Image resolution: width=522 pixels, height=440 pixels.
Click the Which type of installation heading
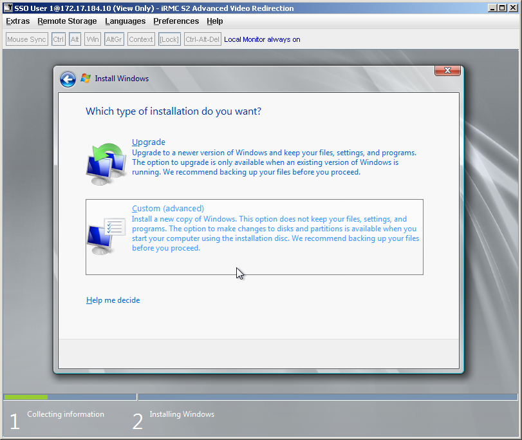click(173, 111)
